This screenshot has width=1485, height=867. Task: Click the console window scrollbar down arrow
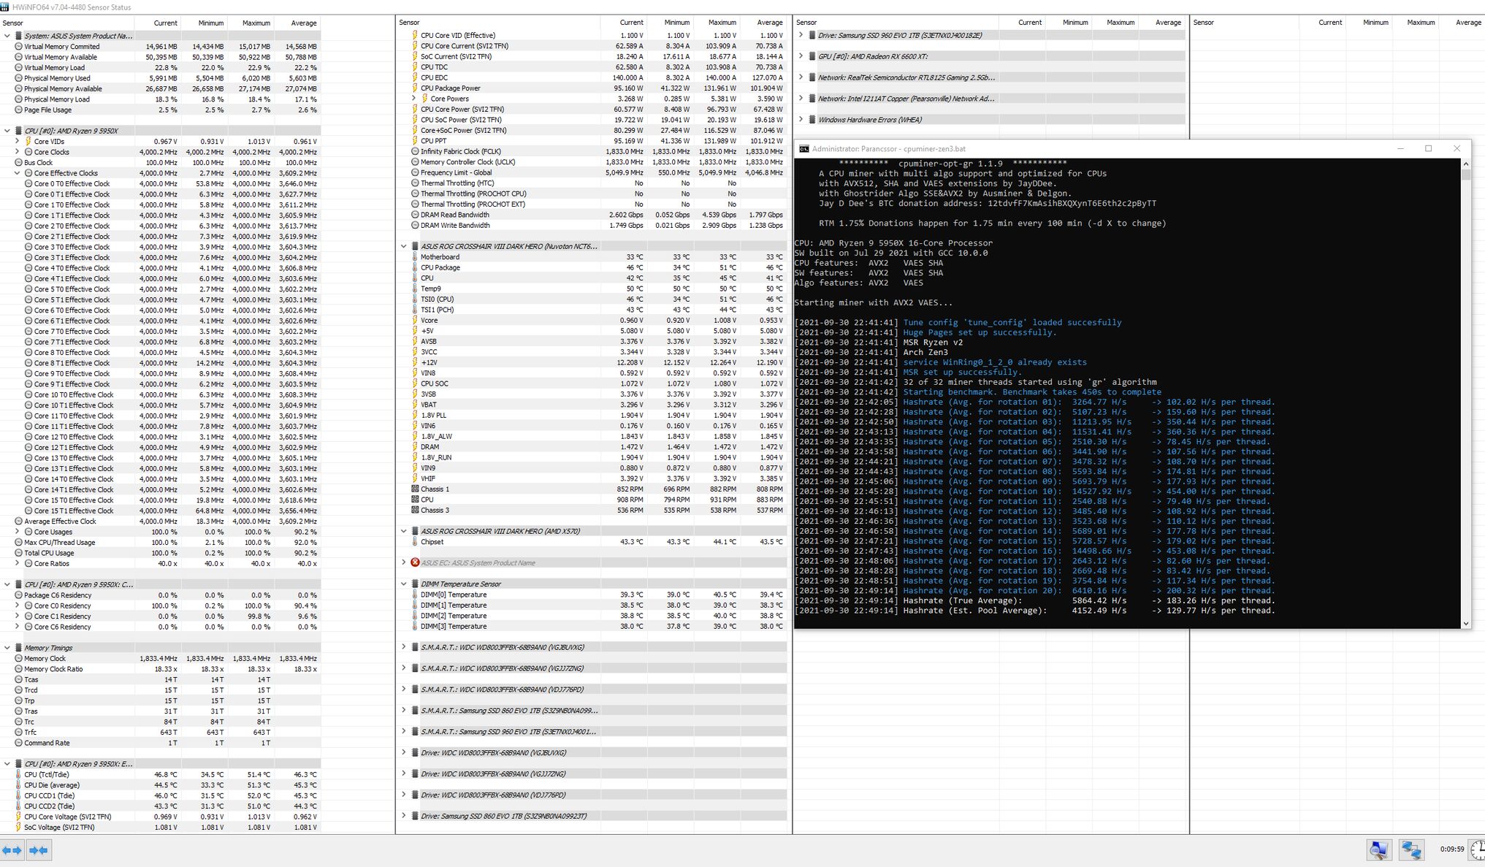tap(1465, 623)
